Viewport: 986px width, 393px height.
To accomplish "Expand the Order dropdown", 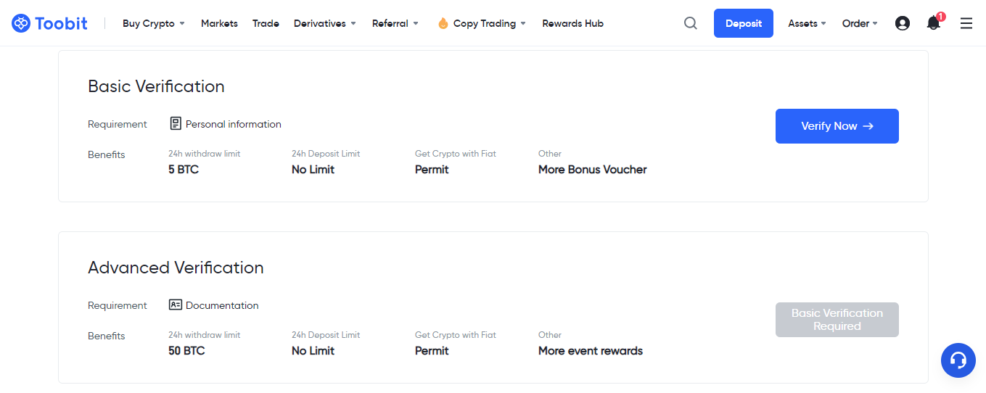I will 860,23.
